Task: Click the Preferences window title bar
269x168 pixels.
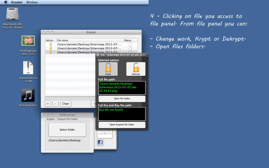Action: pos(67,115)
